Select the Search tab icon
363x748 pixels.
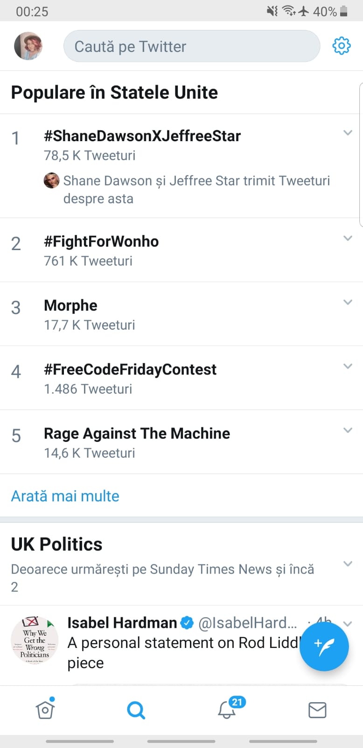click(x=136, y=710)
